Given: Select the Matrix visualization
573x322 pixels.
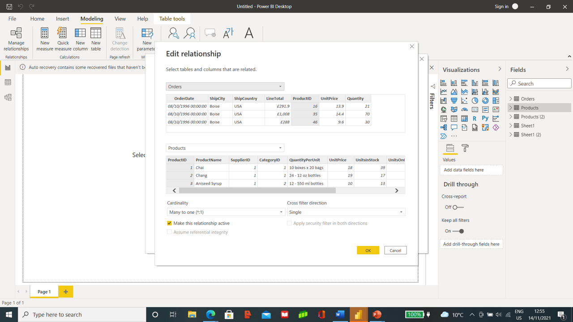Looking at the screenshot, I should (464, 119).
